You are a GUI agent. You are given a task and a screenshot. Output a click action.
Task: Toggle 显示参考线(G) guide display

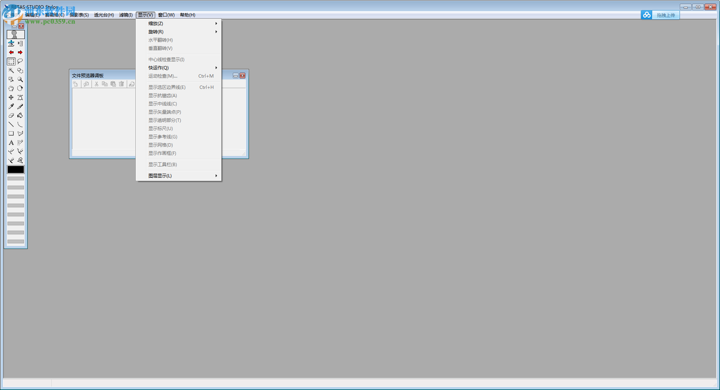tap(179, 137)
